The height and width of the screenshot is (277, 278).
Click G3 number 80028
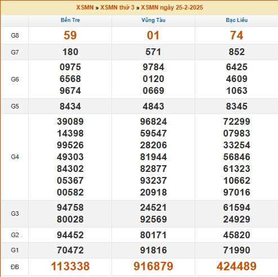(70, 219)
